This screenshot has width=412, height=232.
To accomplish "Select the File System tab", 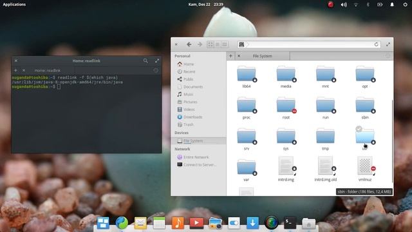I will (x=262, y=56).
